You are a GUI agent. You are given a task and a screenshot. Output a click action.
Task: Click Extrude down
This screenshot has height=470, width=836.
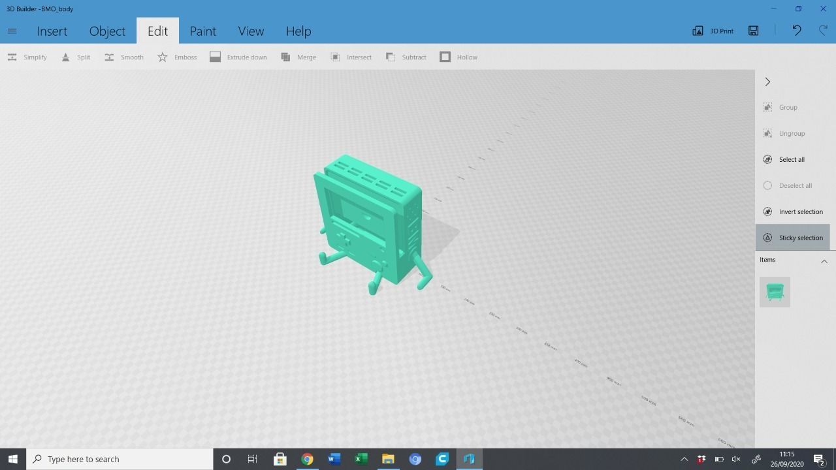point(238,57)
